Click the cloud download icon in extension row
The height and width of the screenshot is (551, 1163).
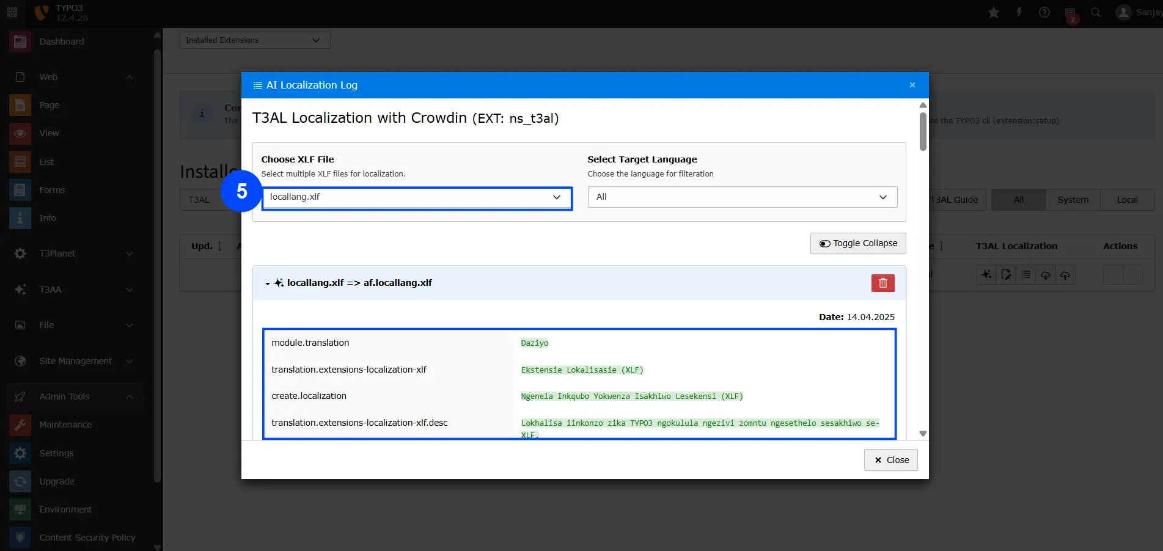click(1046, 275)
